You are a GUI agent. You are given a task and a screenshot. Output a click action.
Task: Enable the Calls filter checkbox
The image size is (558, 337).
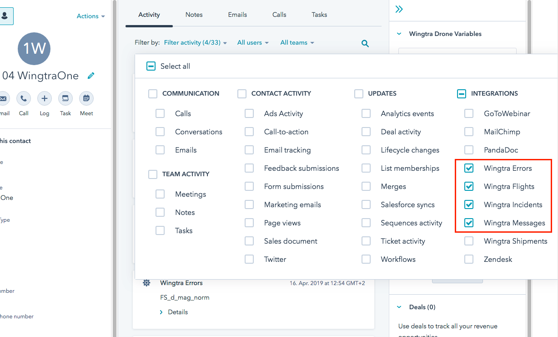click(160, 113)
